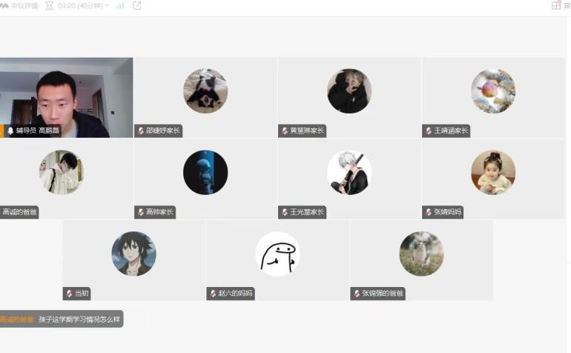Select the host 高鹏磊 video tile
Image resolution: width=571 pixels, height=353 pixels.
pos(66,97)
